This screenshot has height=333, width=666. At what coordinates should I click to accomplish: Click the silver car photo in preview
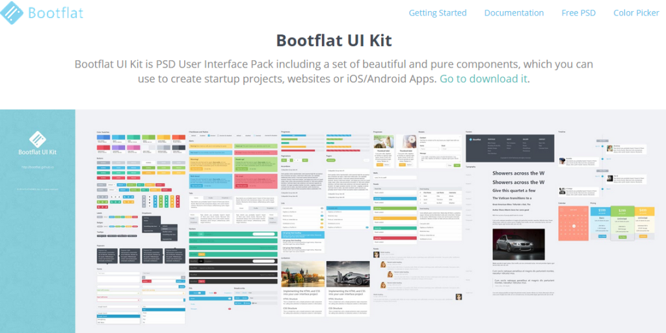[518, 245]
